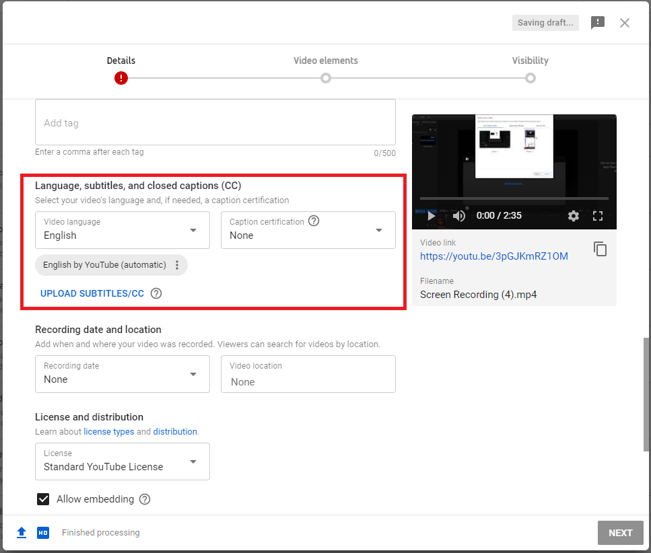Click UPLOAD SUBTITLES/CC link
651x553 pixels.
point(92,293)
